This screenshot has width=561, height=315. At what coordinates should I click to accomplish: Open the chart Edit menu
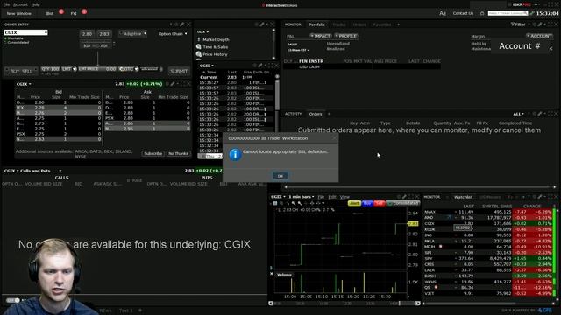click(332, 197)
